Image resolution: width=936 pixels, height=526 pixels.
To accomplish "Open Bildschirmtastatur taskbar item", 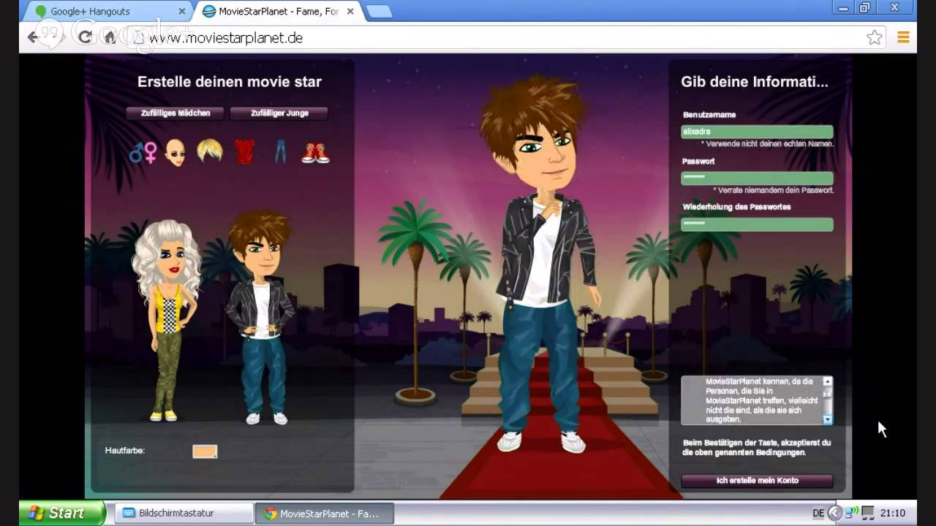I will [x=183, y=514].
